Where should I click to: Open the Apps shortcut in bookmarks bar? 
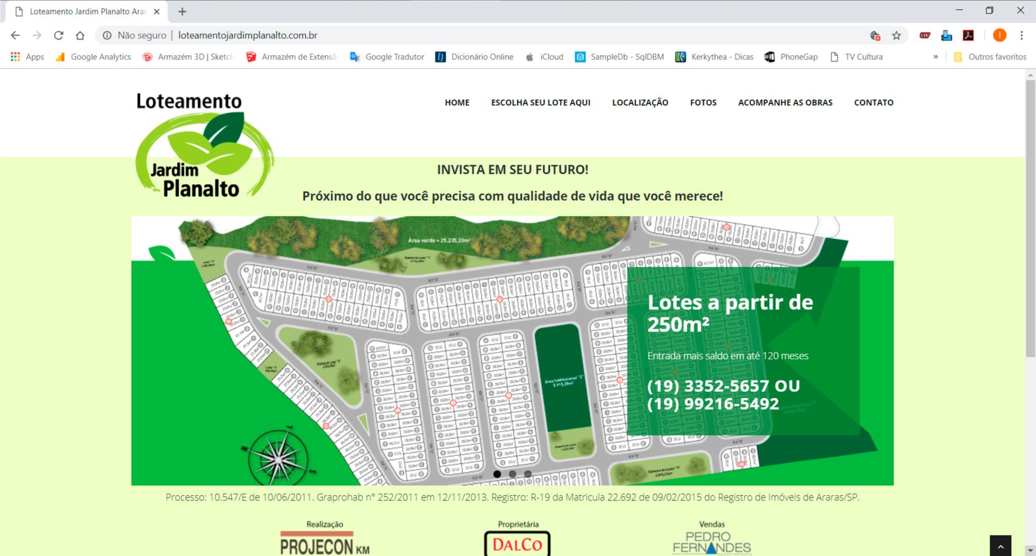coord(28,57)
